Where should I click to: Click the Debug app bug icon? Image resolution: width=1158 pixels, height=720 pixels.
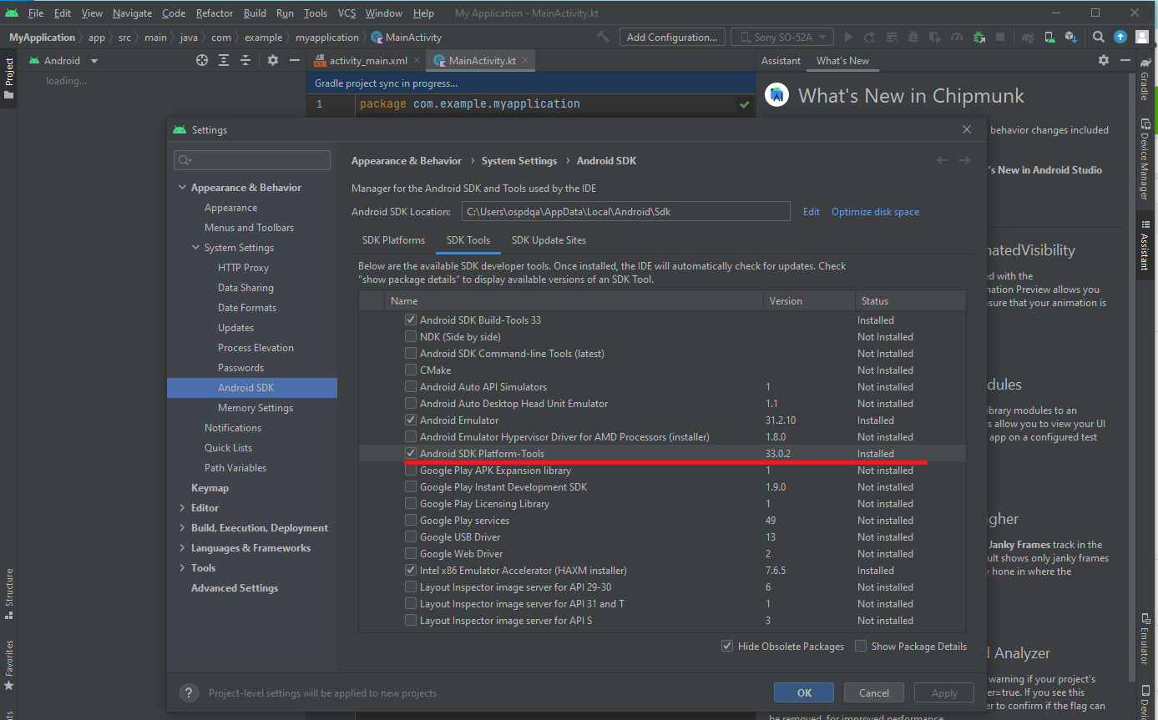pos(913,37)
